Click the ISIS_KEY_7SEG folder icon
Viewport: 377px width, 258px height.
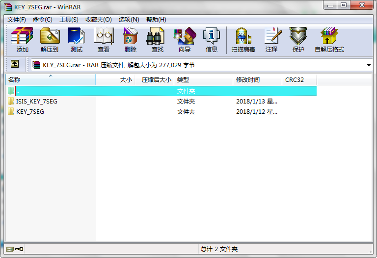[11, 101]
